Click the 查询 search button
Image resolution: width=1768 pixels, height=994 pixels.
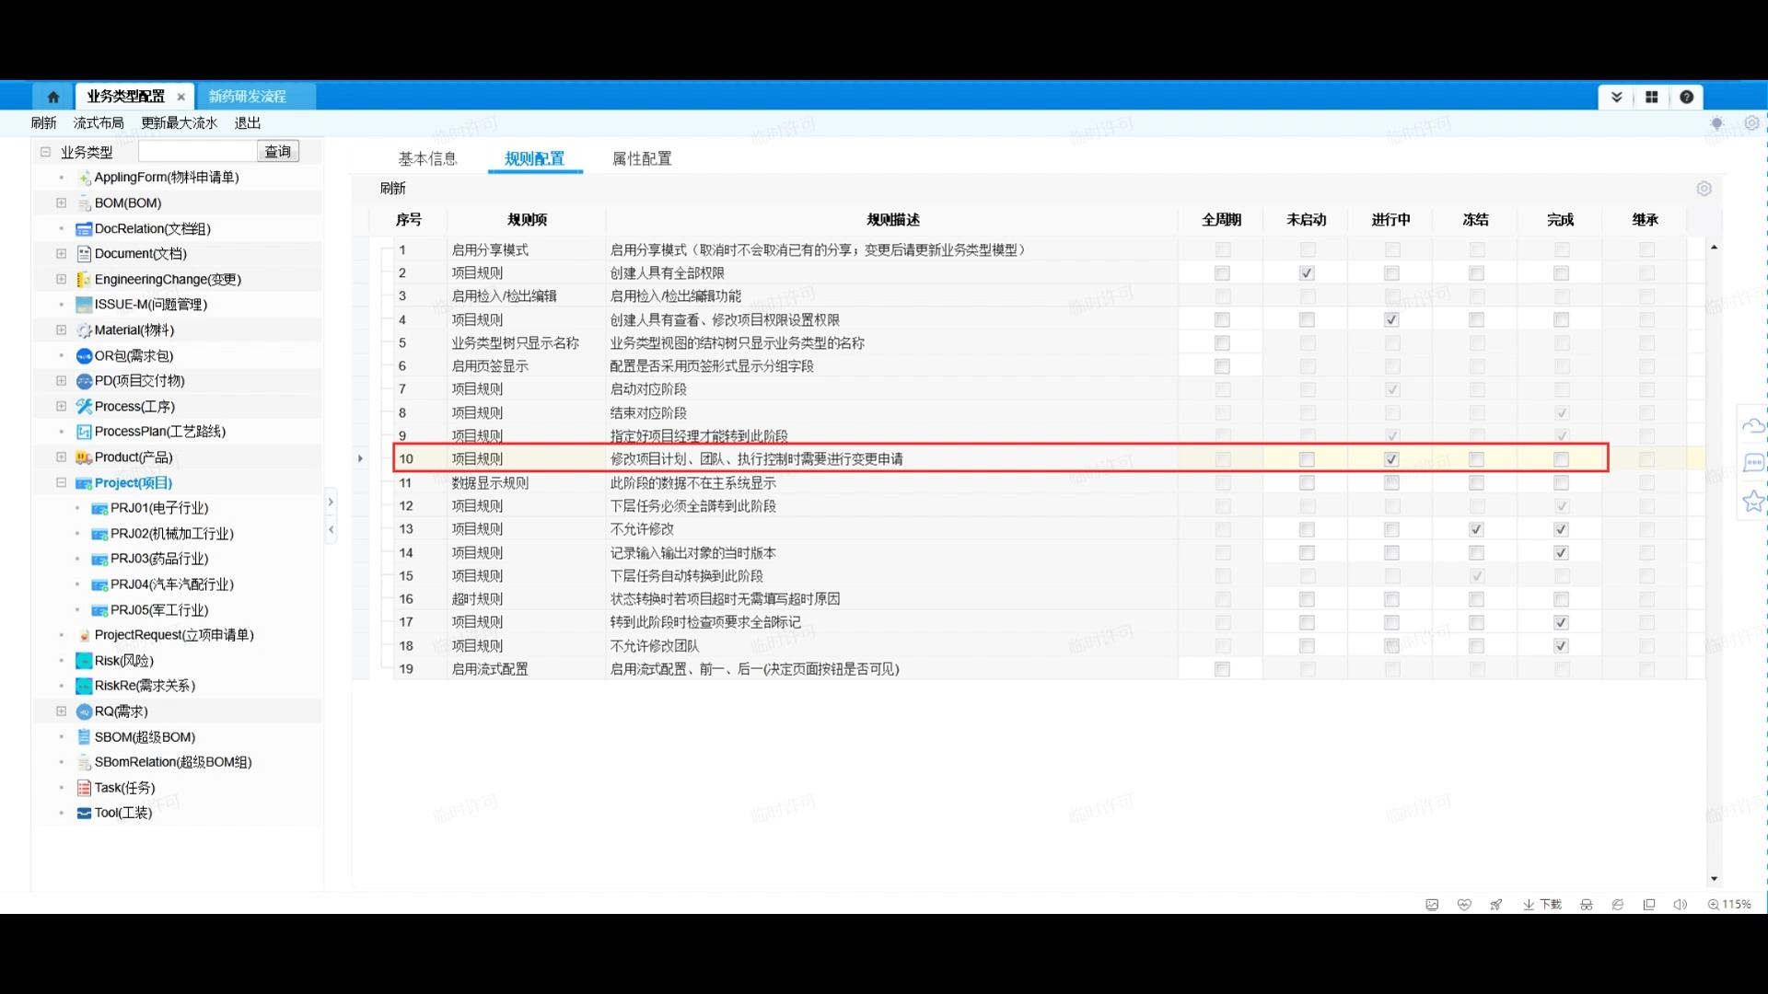click(278, 152)
